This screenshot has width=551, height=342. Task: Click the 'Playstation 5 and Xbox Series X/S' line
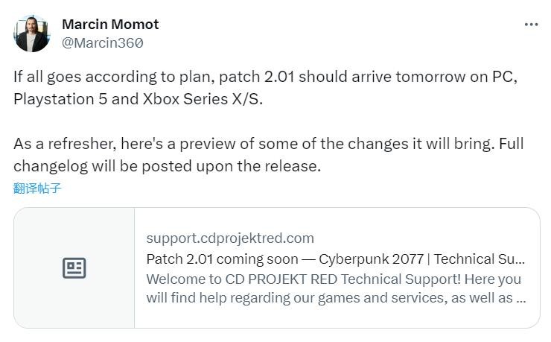click(138, 99)
